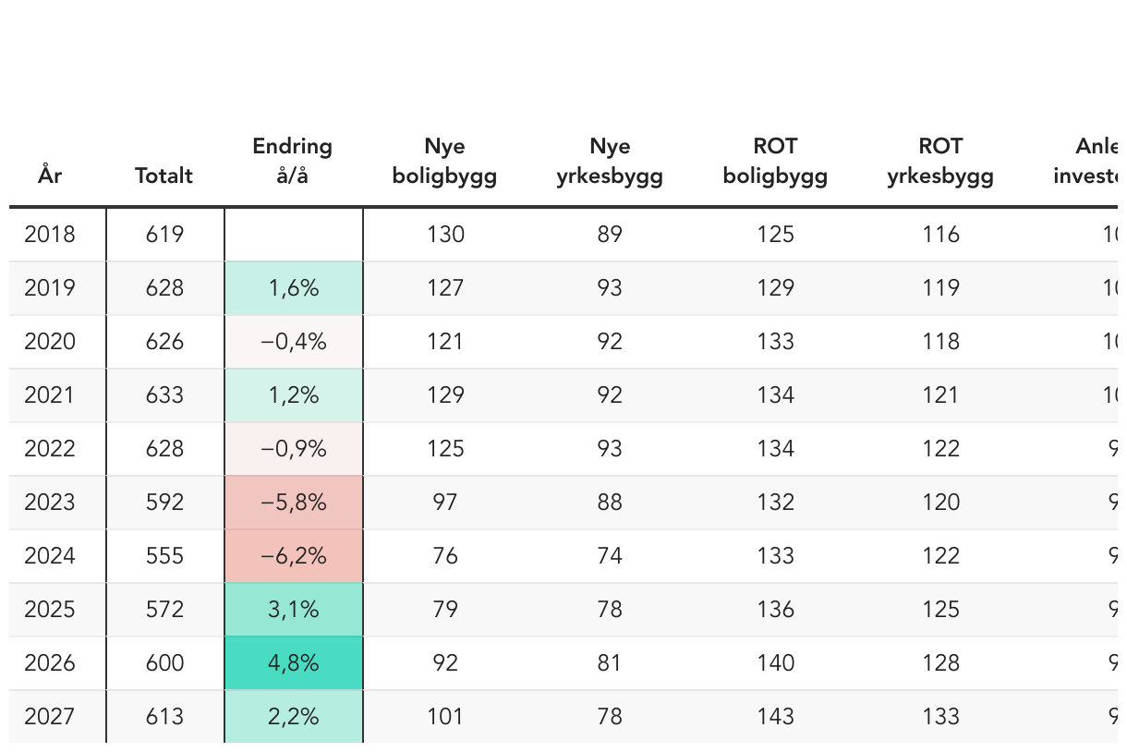
Task: Click the "Nye boligbygg" column header
Action: coord(444,160)
